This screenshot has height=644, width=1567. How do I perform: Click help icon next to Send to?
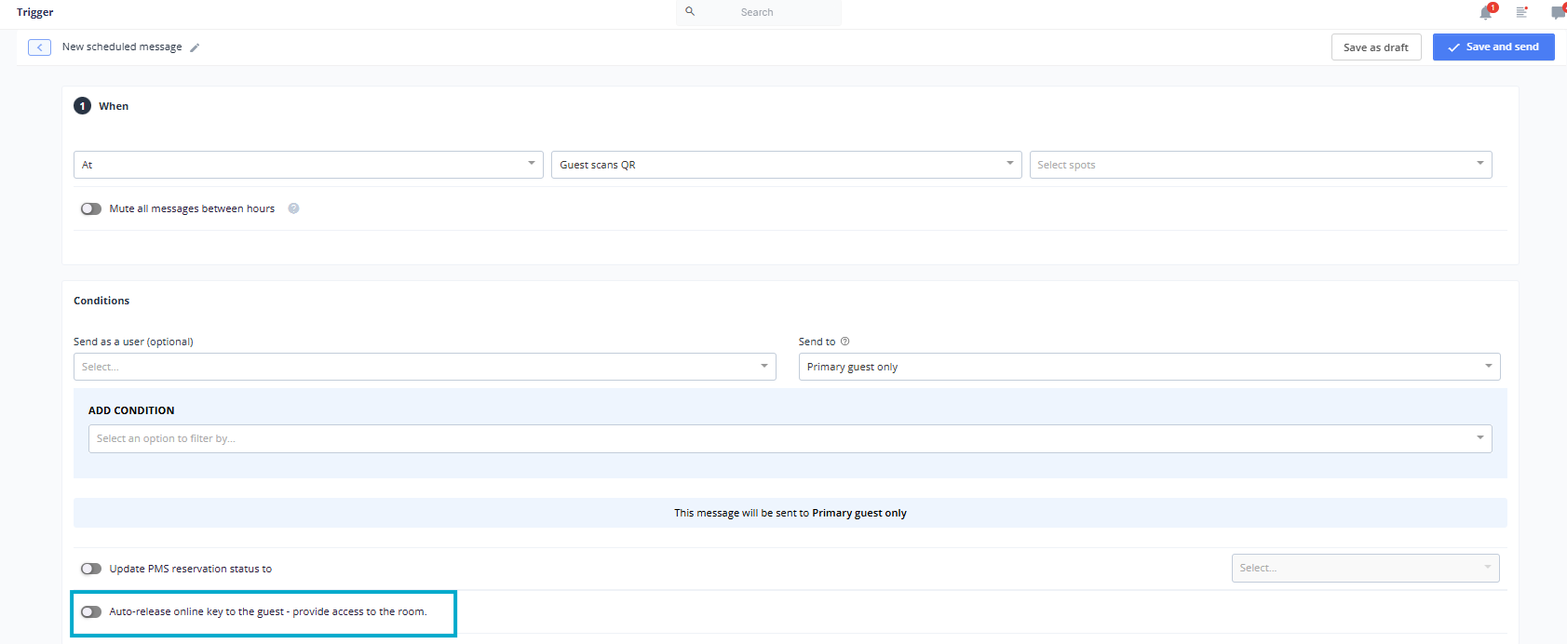pyautogui.click(x=844, y=342)
